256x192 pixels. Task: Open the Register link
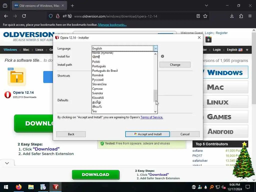221,33
